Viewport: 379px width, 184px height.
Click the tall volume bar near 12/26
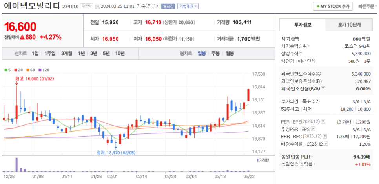click(x=17, y=165)
